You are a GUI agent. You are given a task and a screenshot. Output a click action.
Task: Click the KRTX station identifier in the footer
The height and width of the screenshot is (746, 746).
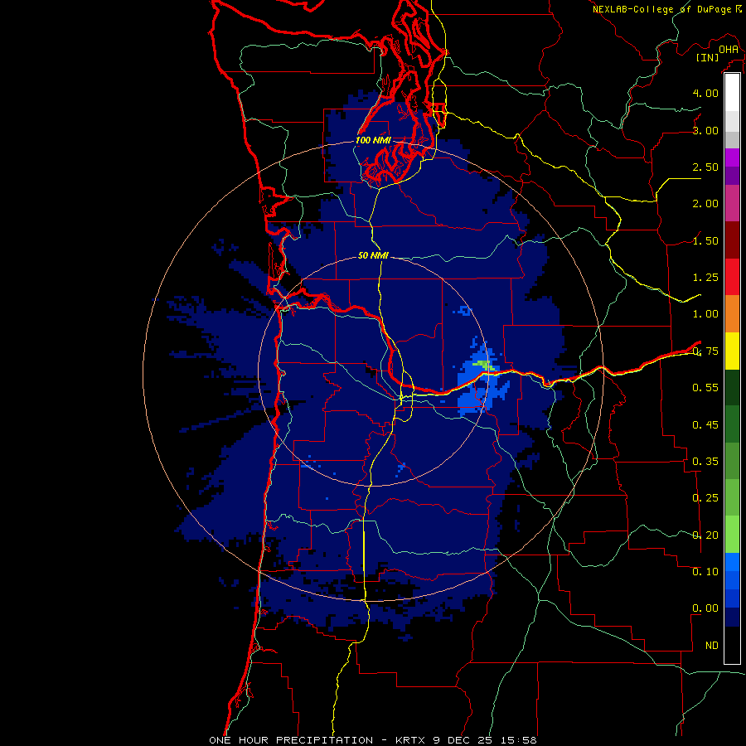tap(411, 740)
